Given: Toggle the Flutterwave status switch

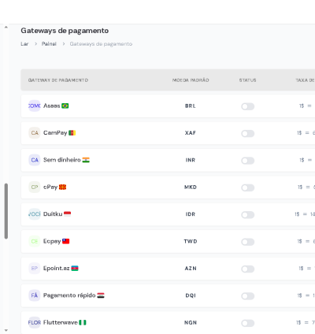Looking at the screenshot, I should [248, 323].
